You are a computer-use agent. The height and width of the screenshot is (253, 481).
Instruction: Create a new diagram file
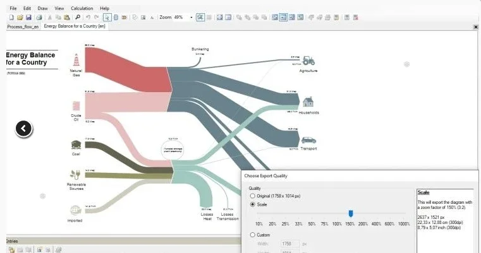pos(11,18)
